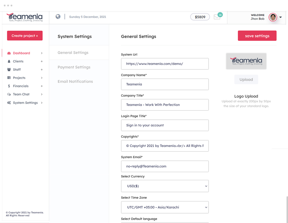Click the Financials dollar icon

point(9,86)
